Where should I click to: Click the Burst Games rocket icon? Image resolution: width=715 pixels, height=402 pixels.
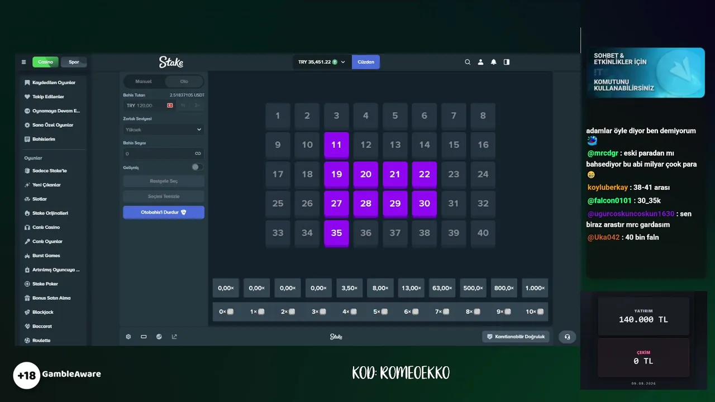coord(27,256)
